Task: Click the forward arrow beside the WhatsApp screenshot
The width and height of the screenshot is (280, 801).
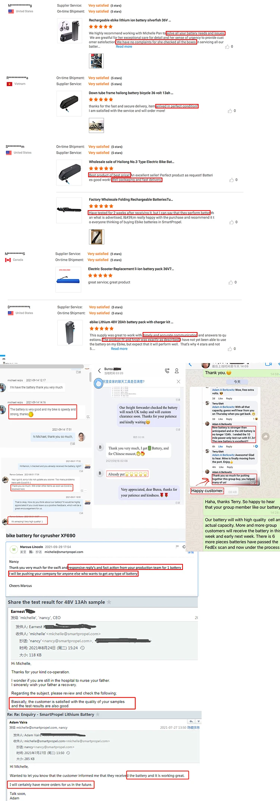Action: (265, 436)
